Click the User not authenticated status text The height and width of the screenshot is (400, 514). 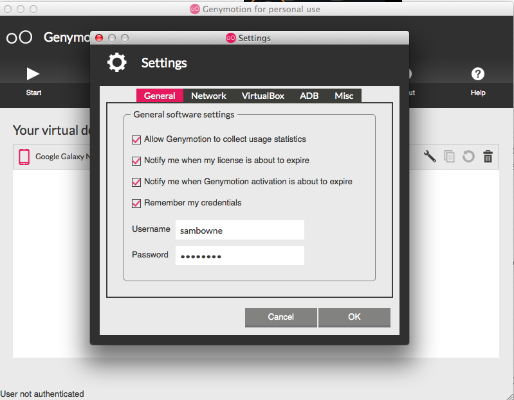42,394
